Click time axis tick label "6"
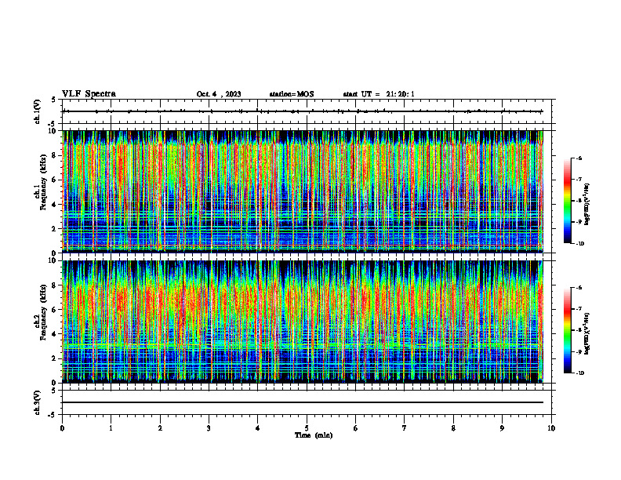Viewport: 621px width, 480px height. [356, 428]
